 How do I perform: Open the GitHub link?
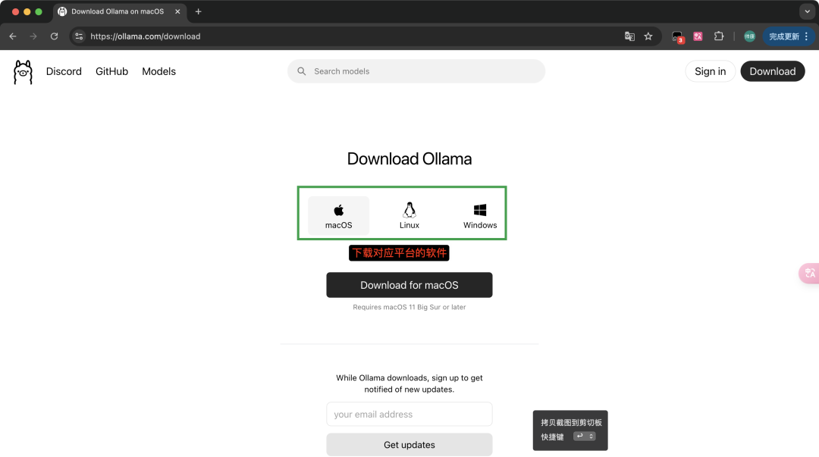111,71
